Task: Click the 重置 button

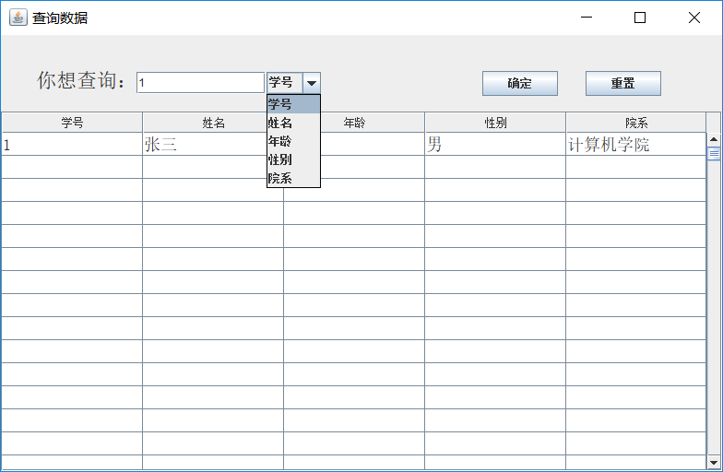Action: [x=623, y=83]
